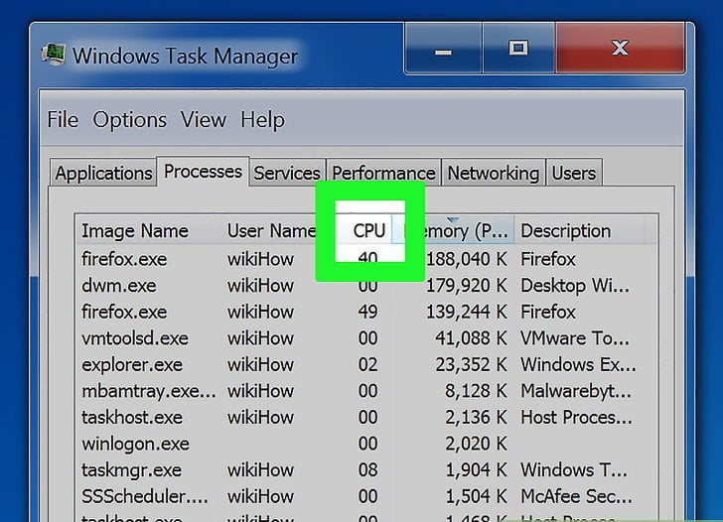Click the VMware To... description cell
The height and width of the screenshot is (522, 723).
coord(574,338)
